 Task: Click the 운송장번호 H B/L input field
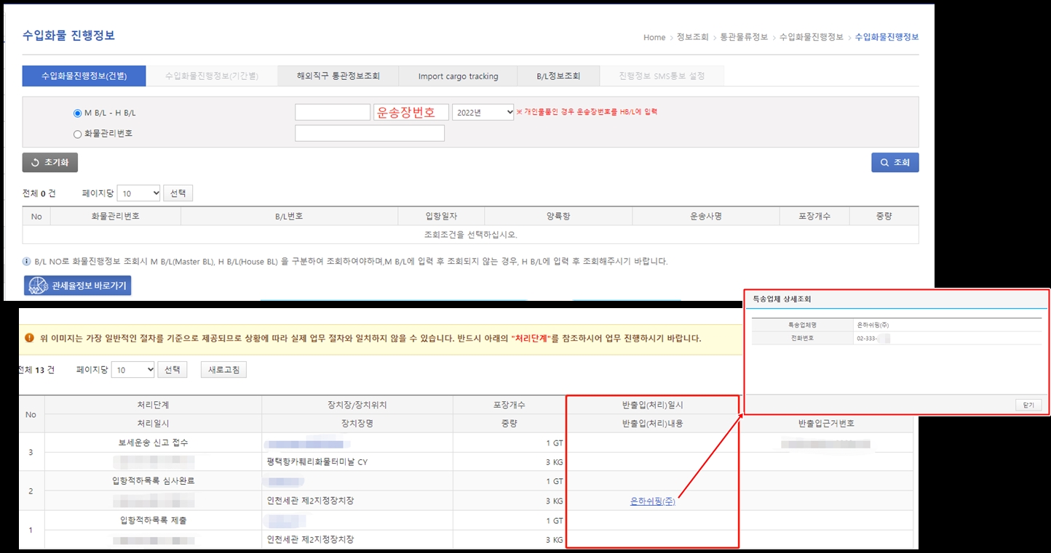pyautogui.click(x=411, y=112)
